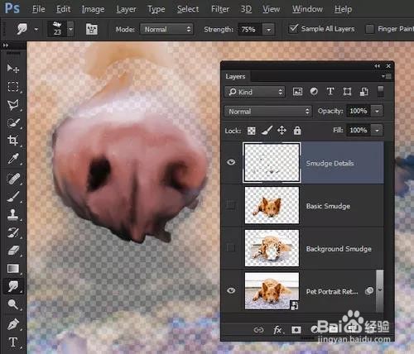The image size is (414, 354).
Task: Open tool preset picker arrow
Action: click(36, 29)
